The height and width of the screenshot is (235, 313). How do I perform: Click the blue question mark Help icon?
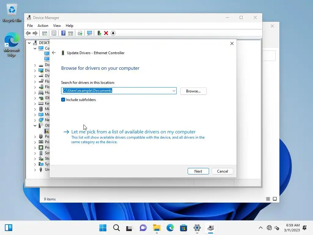click(63, 33)
